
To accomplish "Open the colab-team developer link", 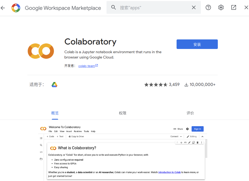I will tap(86, 66).
